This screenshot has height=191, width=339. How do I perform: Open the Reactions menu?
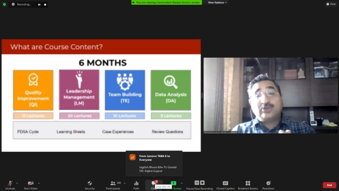click(268, 184)
